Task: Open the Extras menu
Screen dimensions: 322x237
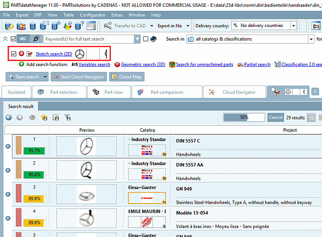Action: coord(117,15)
